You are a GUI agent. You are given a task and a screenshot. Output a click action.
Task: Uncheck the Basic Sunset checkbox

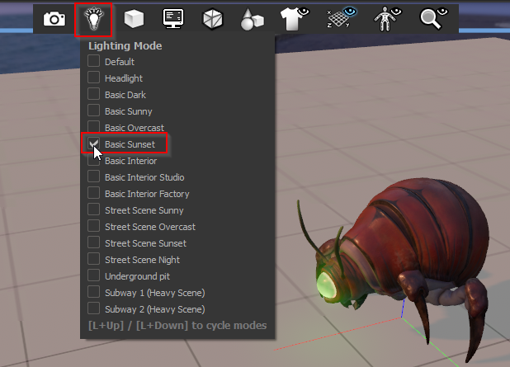(x=94, y=144)
